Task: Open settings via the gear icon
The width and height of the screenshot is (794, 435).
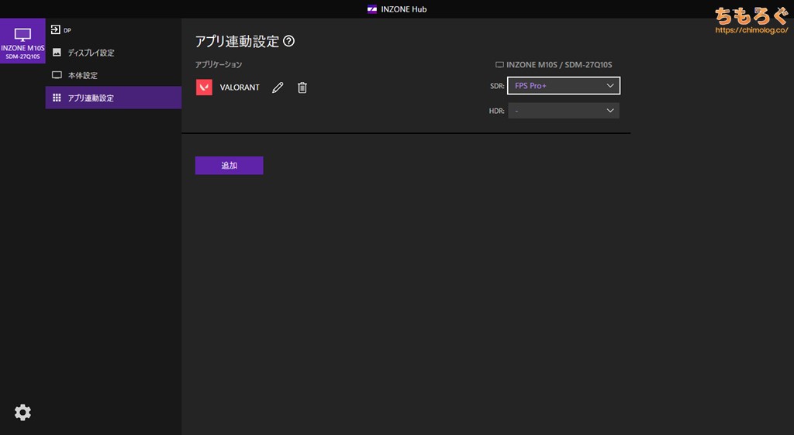Action: point(22,413)
